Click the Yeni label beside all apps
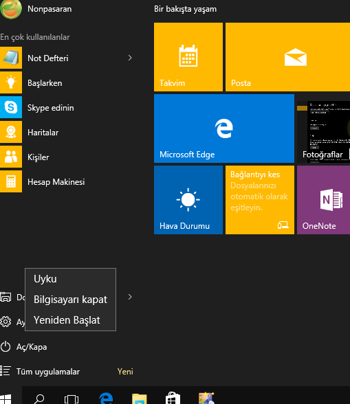This screenshot has width=350, height=404. point(125,372)
